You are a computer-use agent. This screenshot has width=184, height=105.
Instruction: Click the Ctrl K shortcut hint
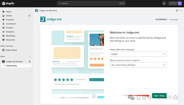pos(122,3)
